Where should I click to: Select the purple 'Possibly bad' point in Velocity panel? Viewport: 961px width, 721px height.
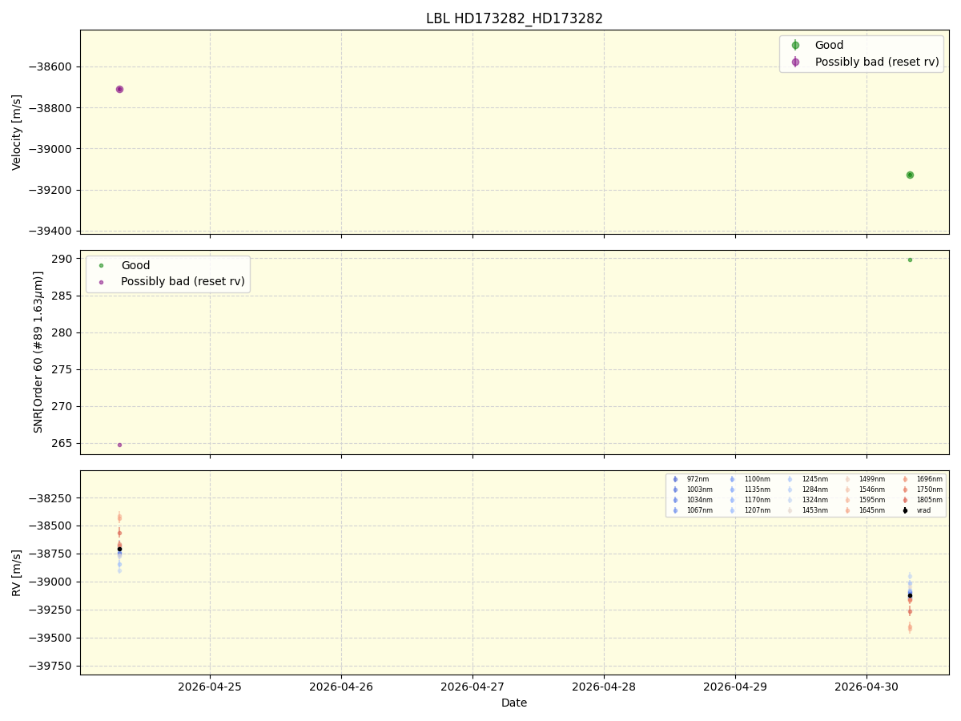coord(119,89)
